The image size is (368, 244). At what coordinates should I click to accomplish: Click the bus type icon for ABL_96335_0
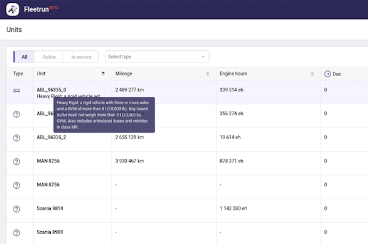point(17,91)
